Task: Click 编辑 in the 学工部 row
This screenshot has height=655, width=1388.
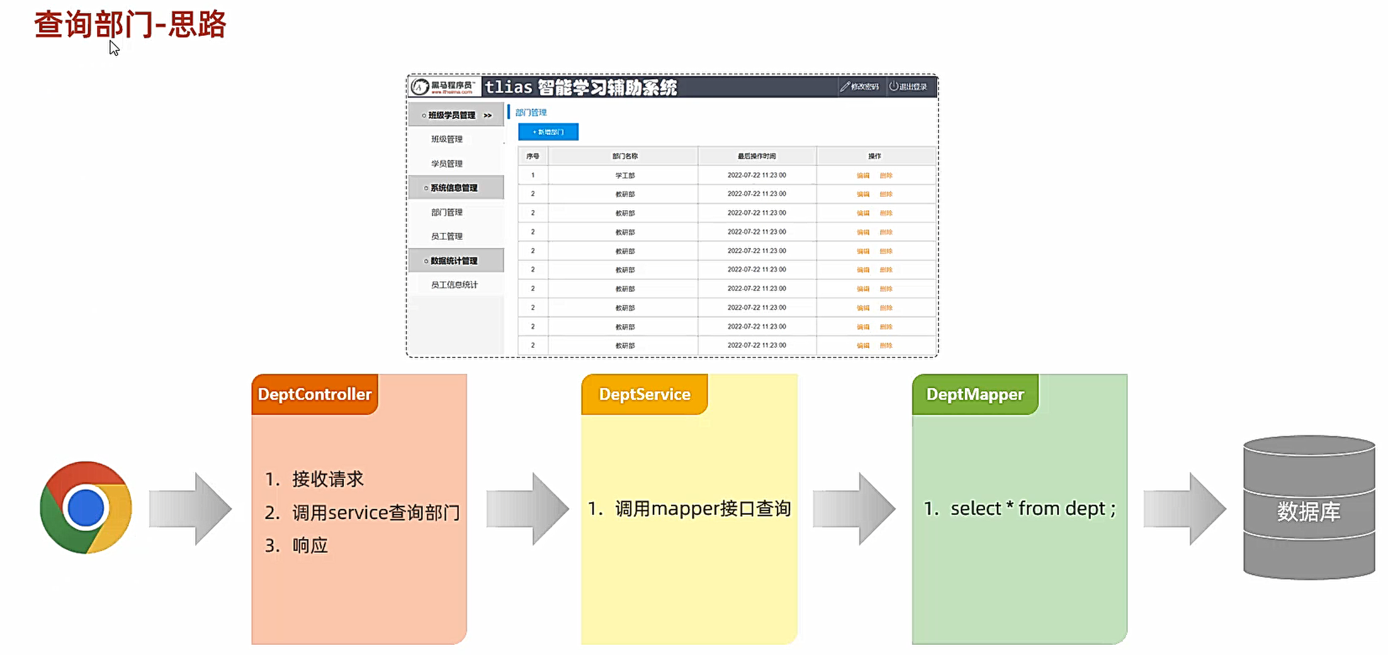Action: click(863, 176)
